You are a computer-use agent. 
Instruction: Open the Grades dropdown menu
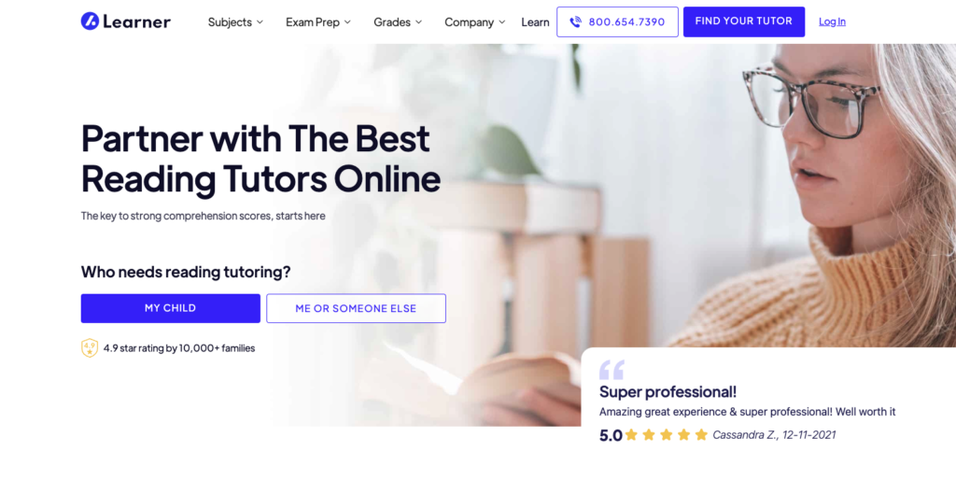pyautogui.click(x=398, y=22)
